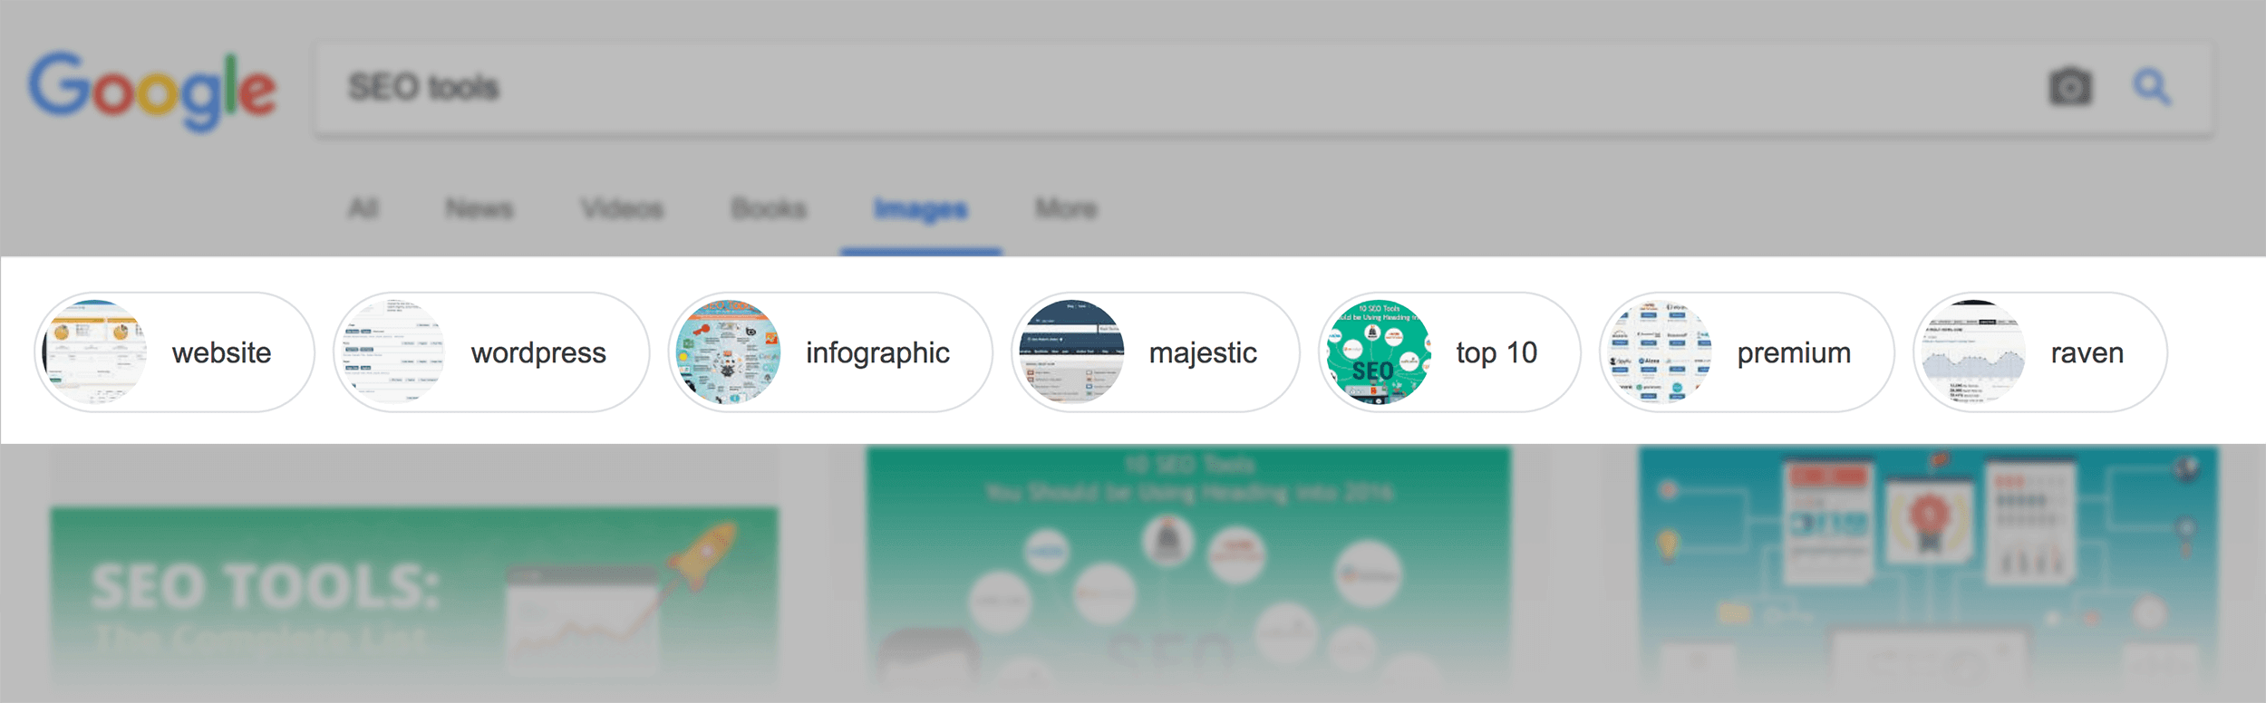Select the premium suggestion chip
Image resolution: width=2266 pixels, height=703 pixels.
point(1747,352)
